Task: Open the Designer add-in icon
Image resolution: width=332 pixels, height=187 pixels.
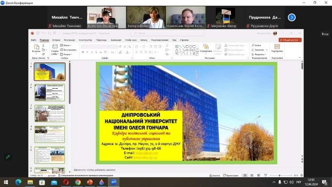Action: [x=277, y=47]
